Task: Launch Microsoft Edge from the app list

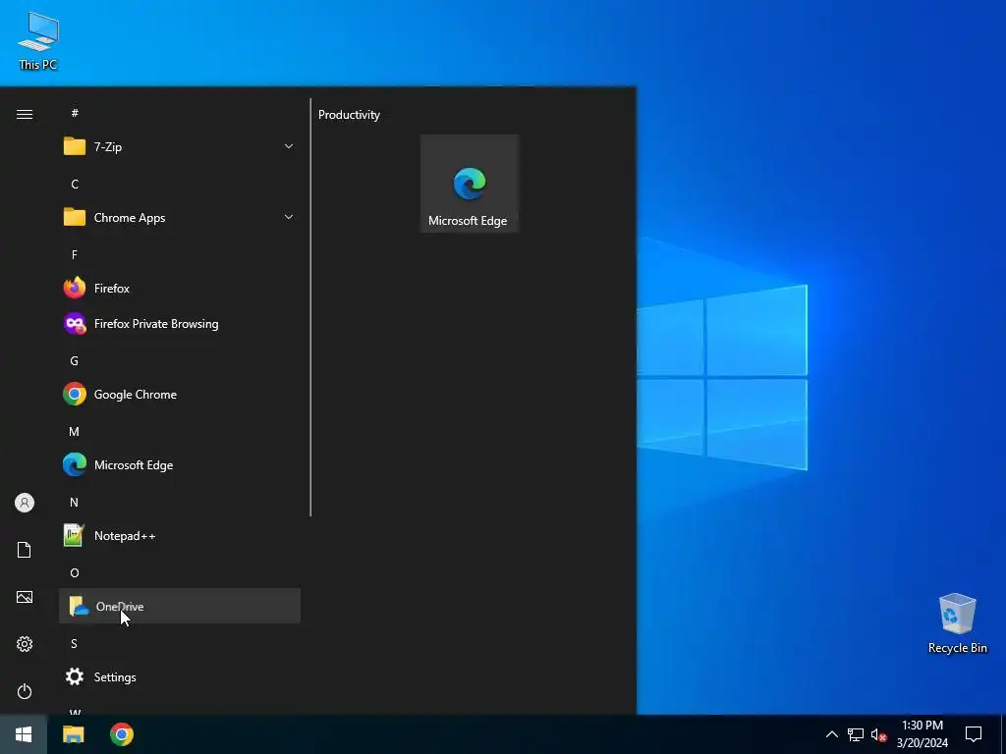Action: [180, 464]
